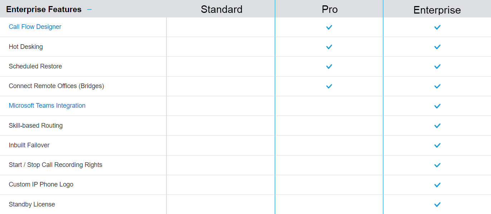
Task: Click the Hot Desking feature label
Action: click(x=26, y=47)
